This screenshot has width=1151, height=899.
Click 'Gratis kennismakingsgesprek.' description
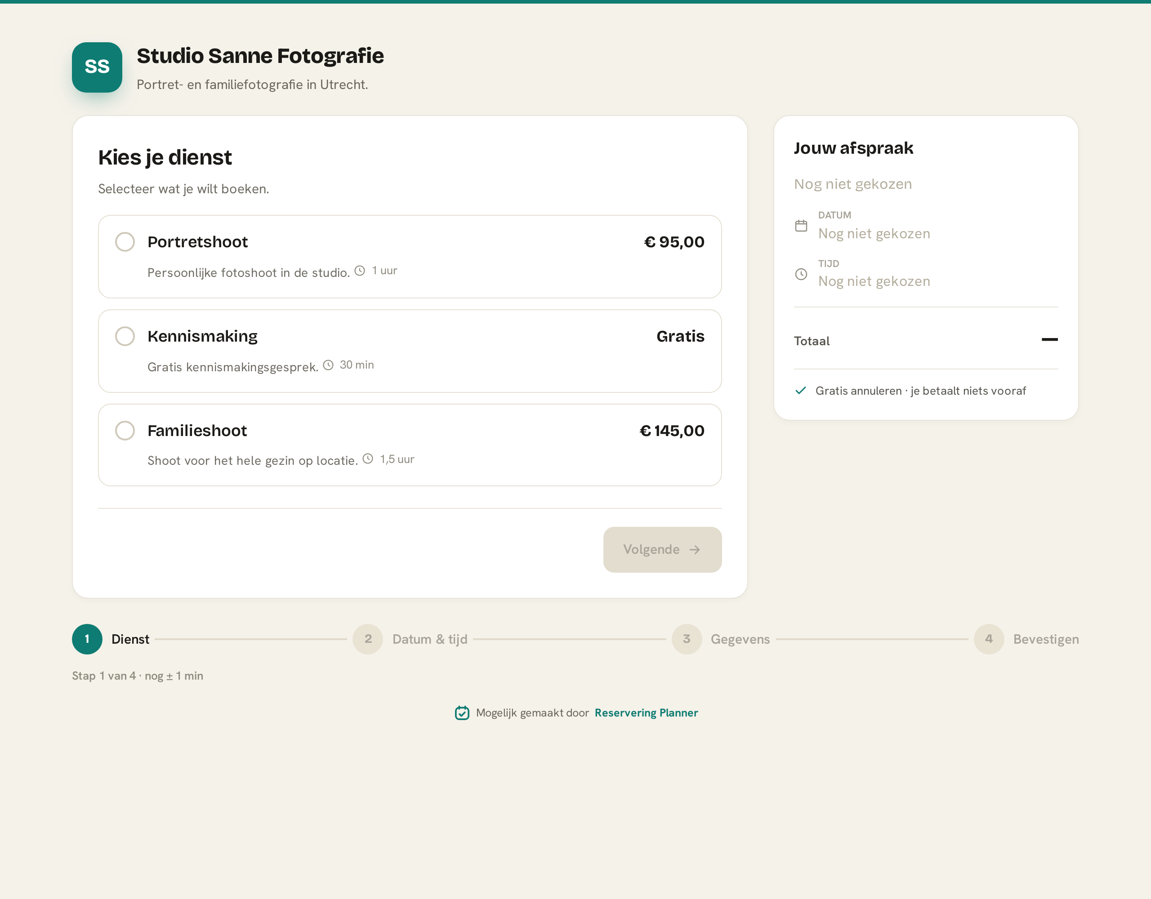pos(233,367)
